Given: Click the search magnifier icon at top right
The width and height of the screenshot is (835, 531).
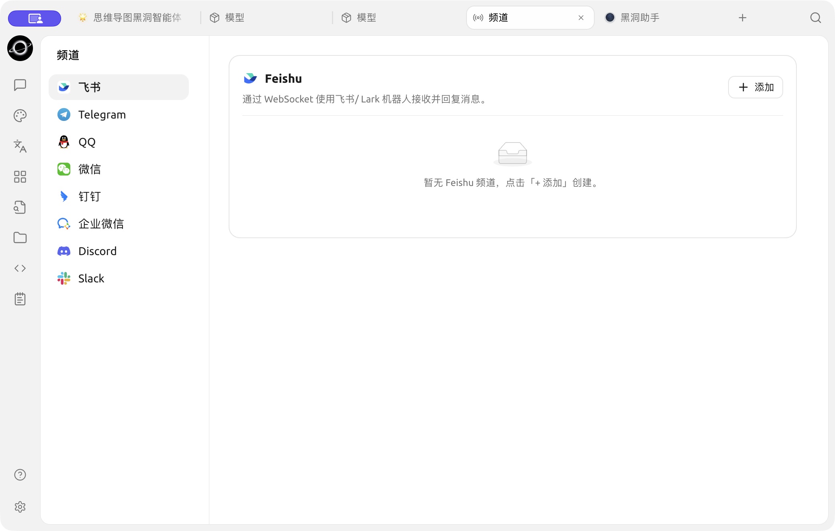Looking at the screenshot, I should 815,18.
